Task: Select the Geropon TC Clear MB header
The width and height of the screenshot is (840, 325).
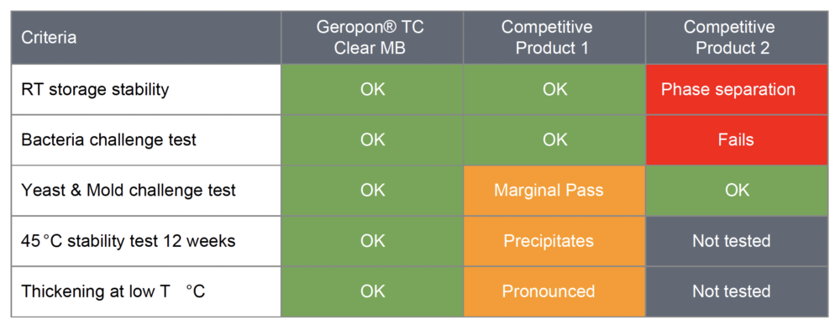Action: pos(372,38)
